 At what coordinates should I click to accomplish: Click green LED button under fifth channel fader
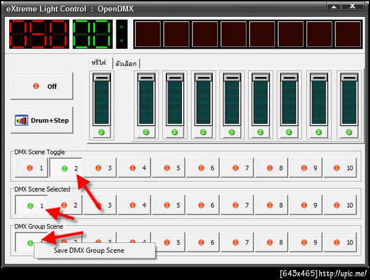[x=260, y=132]
